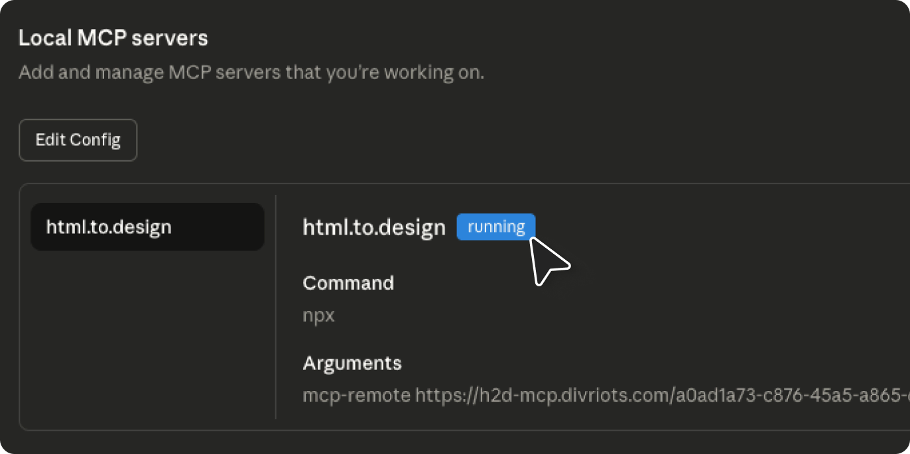
Task: Click the npx command value text
Action: coord(318,315)
